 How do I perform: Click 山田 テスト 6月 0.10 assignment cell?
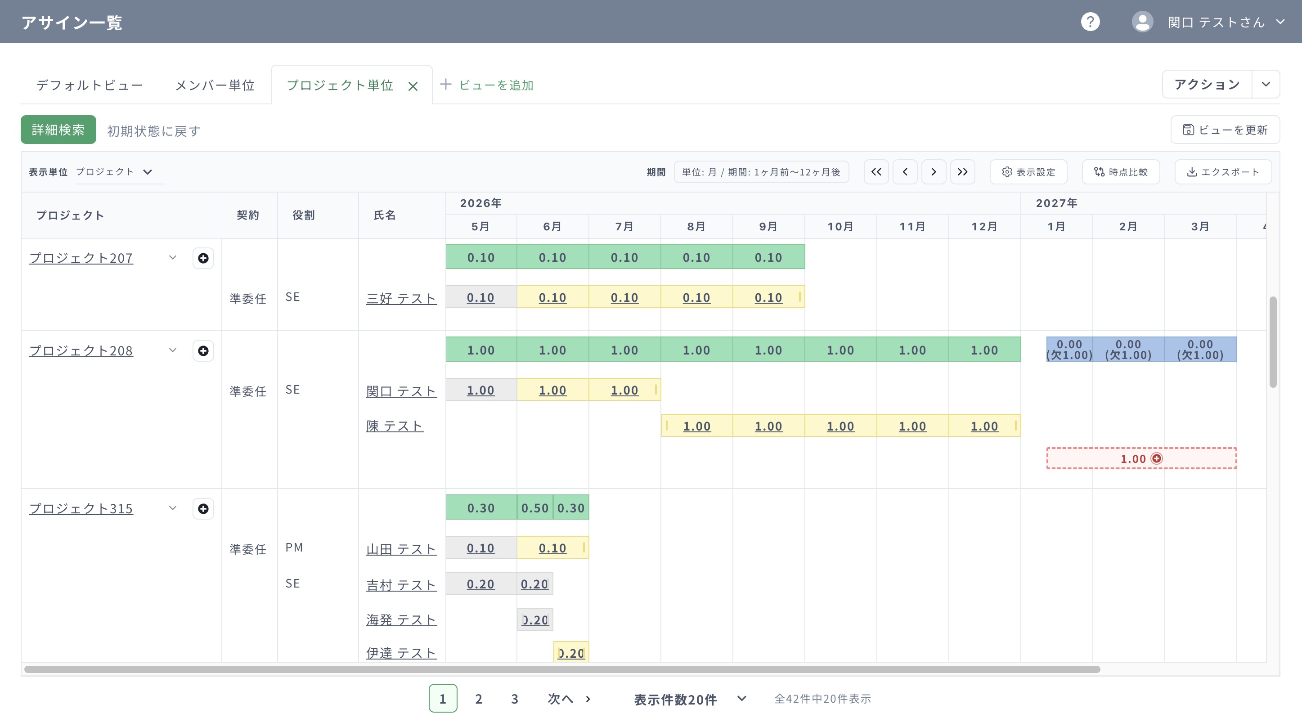point(552,547)
